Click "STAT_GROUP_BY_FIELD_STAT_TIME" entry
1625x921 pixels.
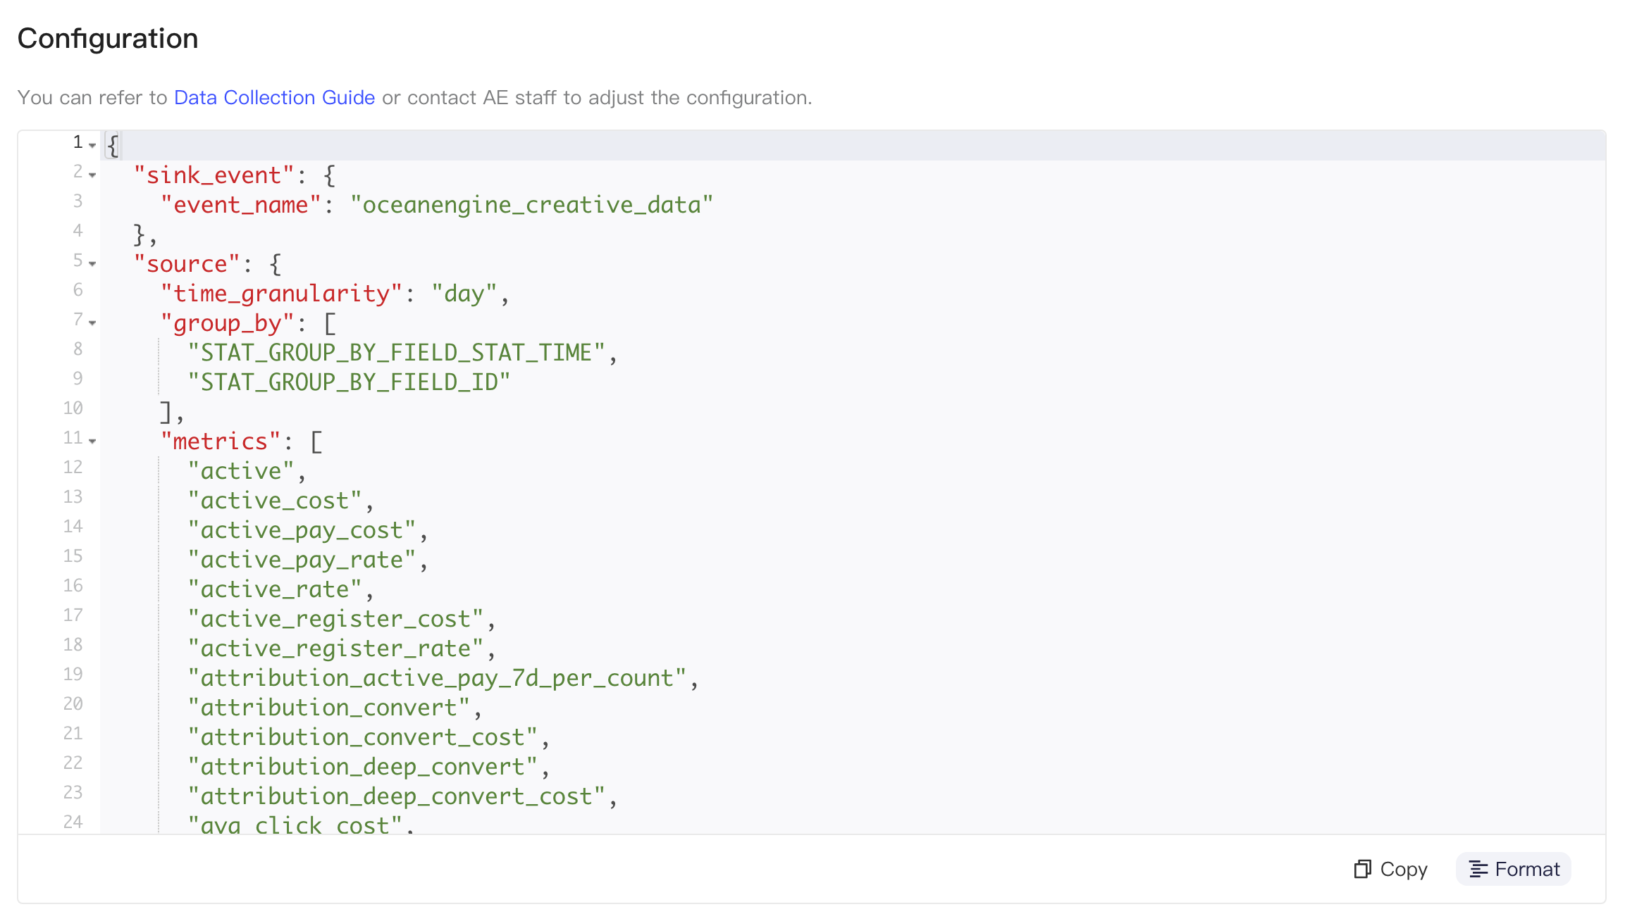(397, 353)
